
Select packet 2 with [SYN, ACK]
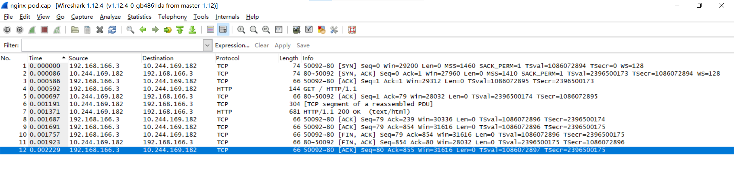367,73
